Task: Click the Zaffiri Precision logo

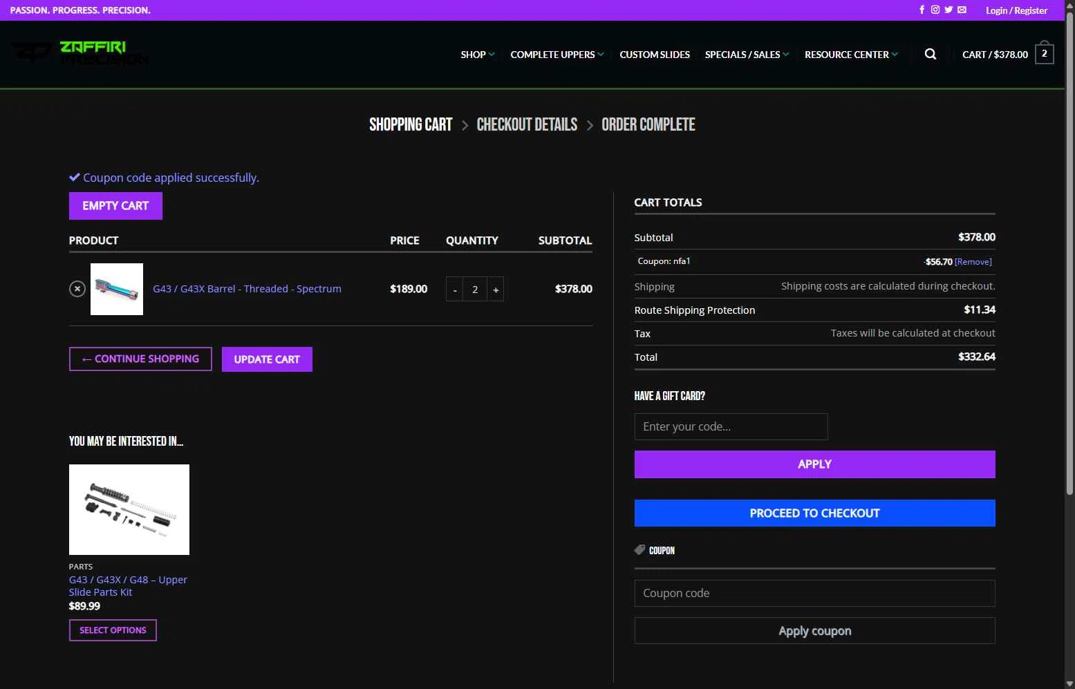Action: (80, 53)
